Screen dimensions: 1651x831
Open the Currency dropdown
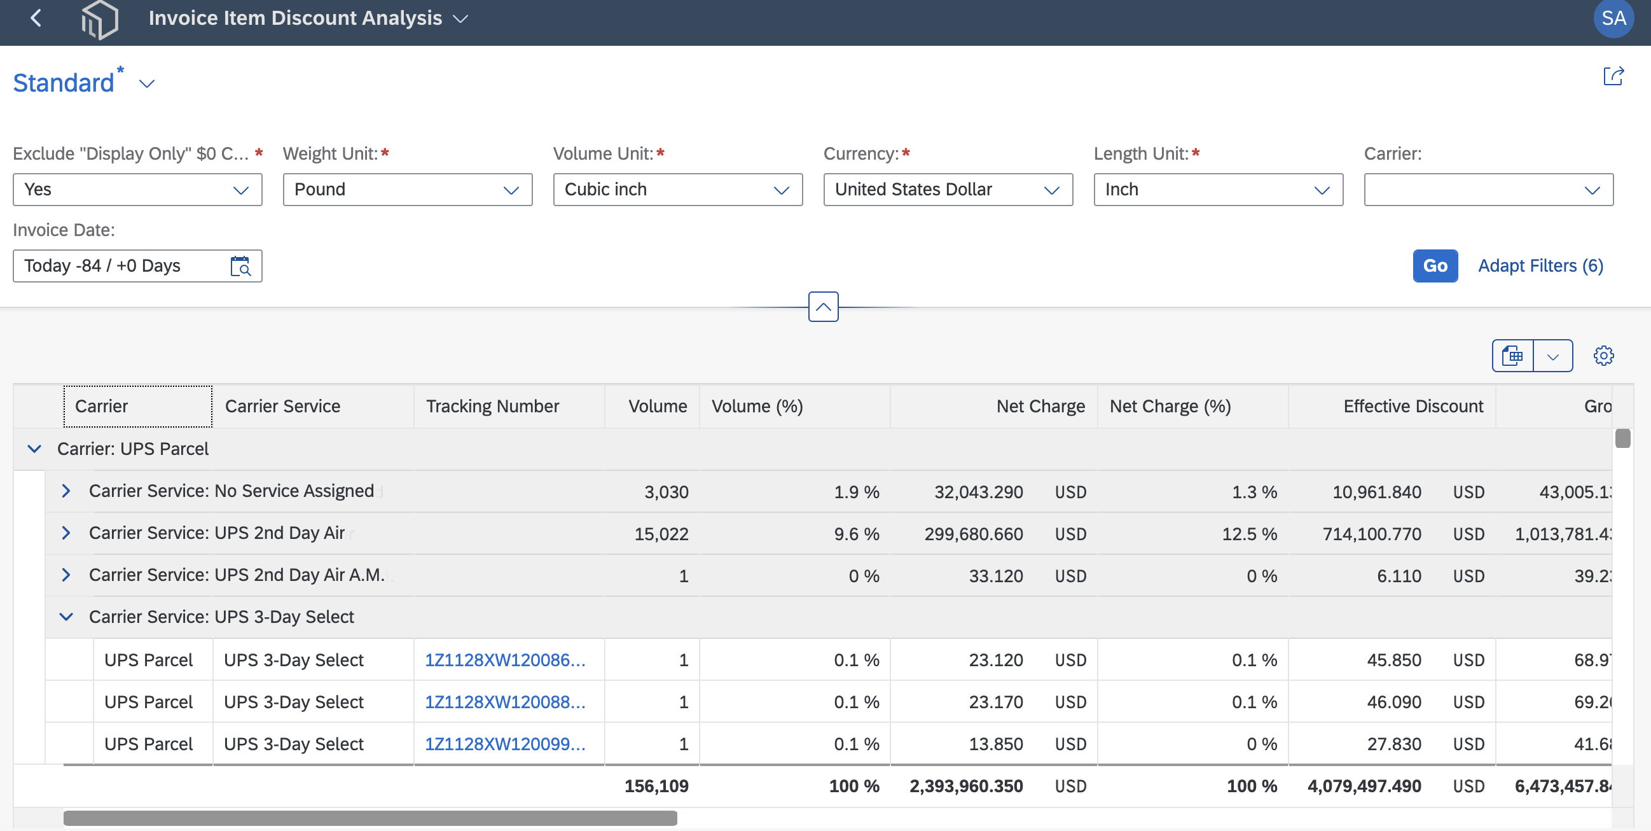(x=948, y=190)
